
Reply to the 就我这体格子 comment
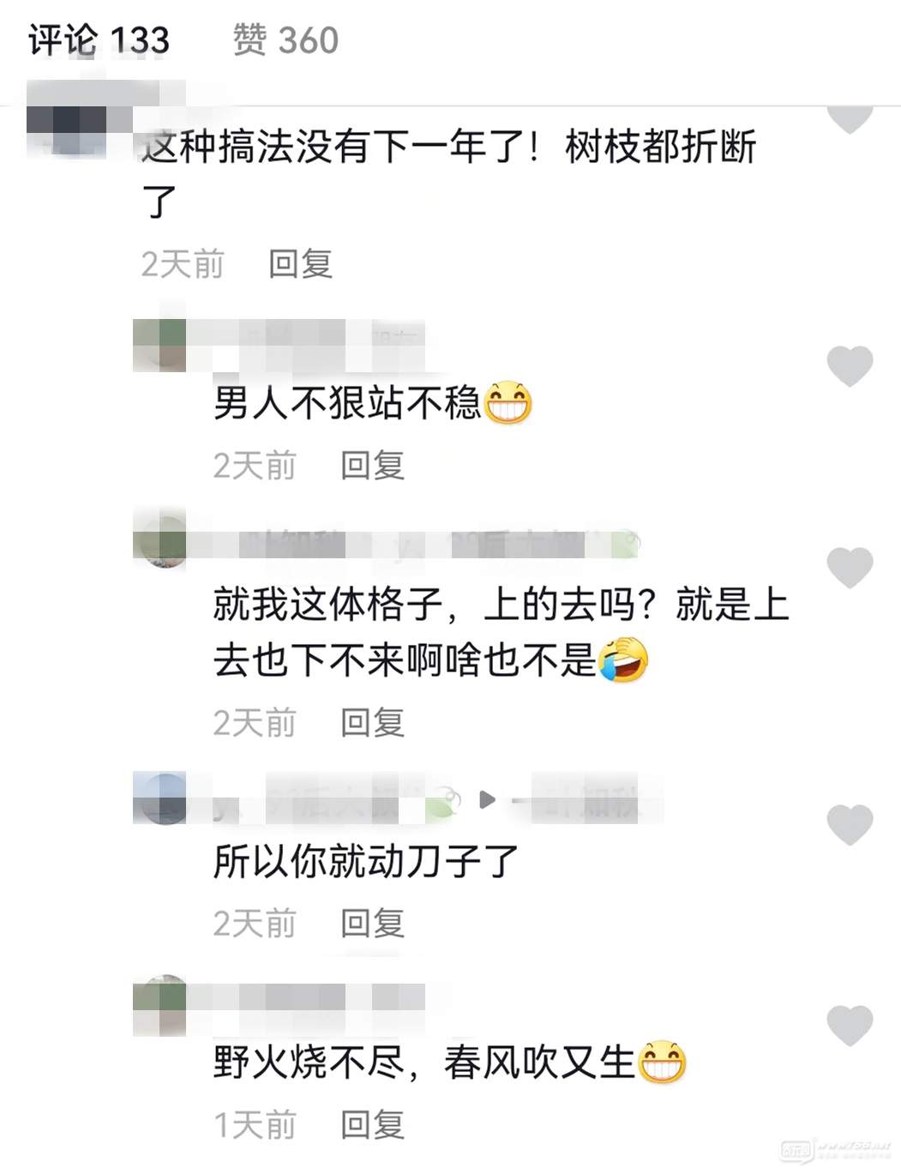coord(372,722)
